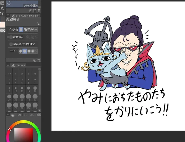The height and width of the screenshot is (142, 185).
Task: Click the saturation-brightness square of the color wheel
Action: coord(24,135)
